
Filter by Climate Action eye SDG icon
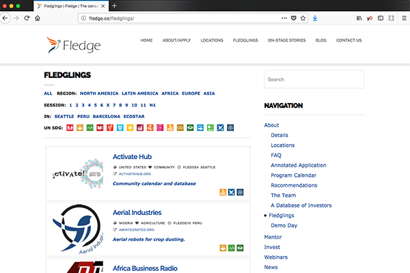190,128
